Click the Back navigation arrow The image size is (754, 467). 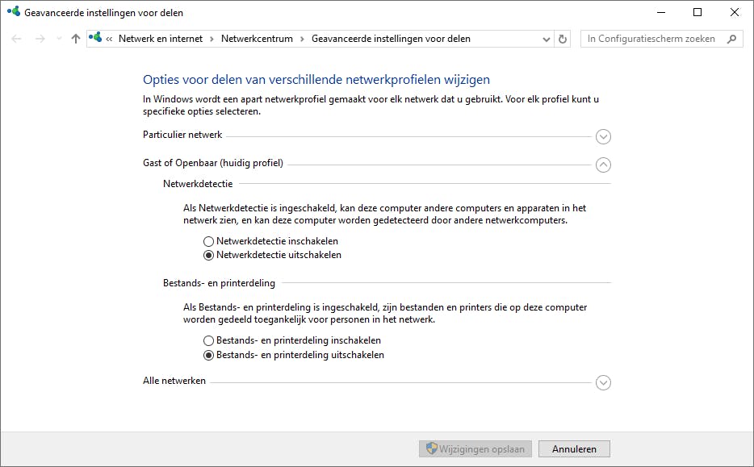click(x=17, y=39)
